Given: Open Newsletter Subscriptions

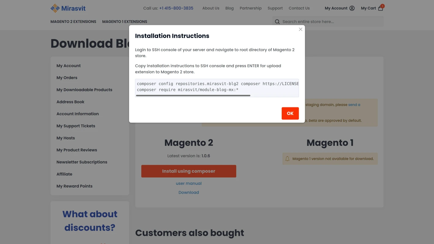Looking at the screenshot, I should (82, 162).
